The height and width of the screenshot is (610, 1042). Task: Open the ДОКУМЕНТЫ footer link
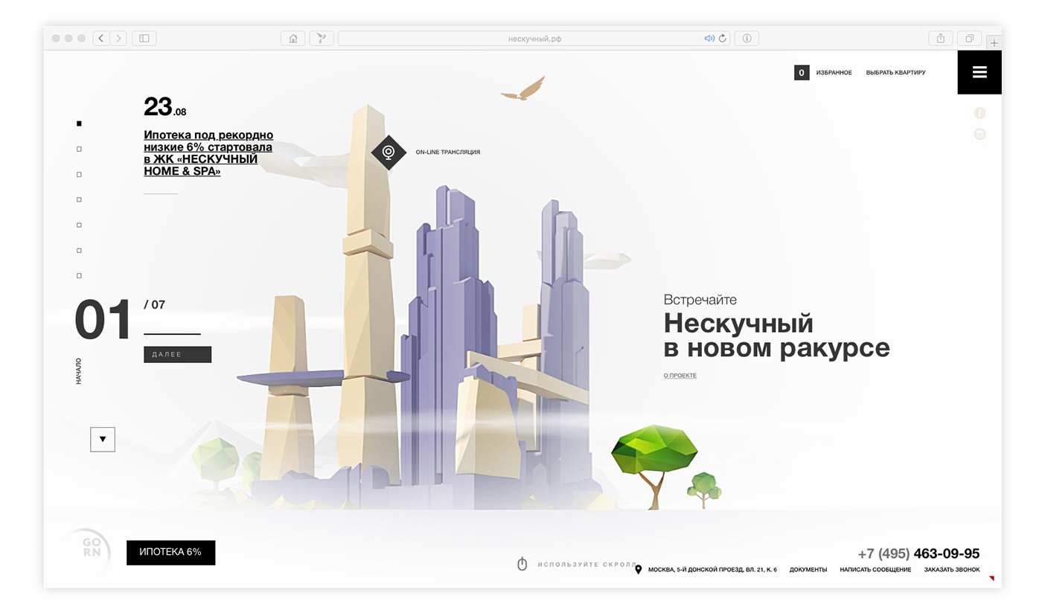point(808,570)
